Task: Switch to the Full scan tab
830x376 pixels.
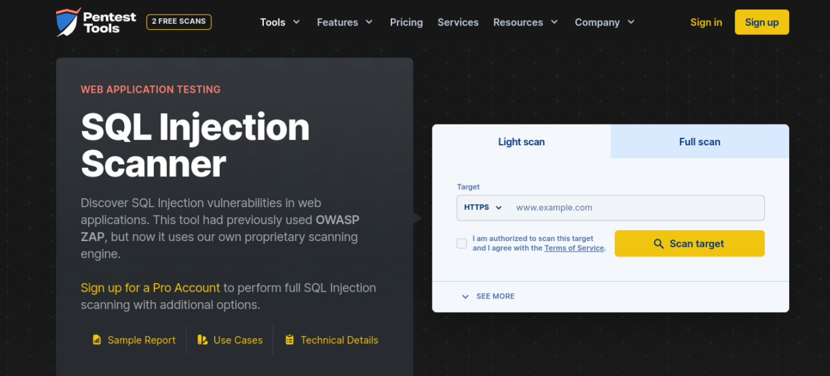Action: click(x=699, y=142)
